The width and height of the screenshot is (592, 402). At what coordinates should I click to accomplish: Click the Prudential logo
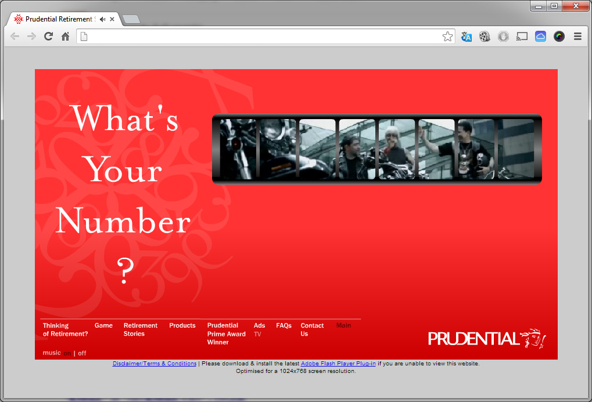(x=487, y=338)
